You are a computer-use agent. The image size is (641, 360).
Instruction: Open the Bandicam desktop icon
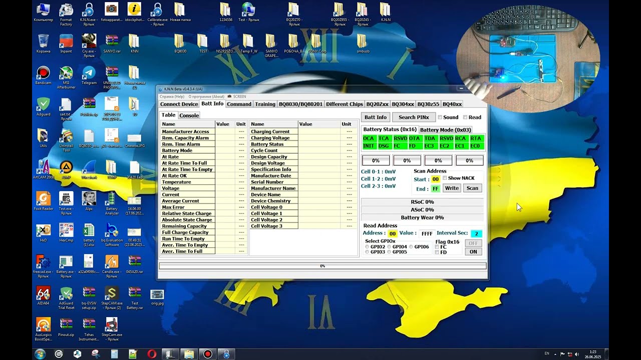tap(43, 75)
